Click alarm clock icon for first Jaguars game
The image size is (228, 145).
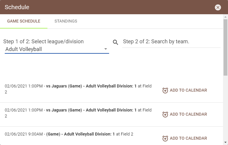pos(165,90)
